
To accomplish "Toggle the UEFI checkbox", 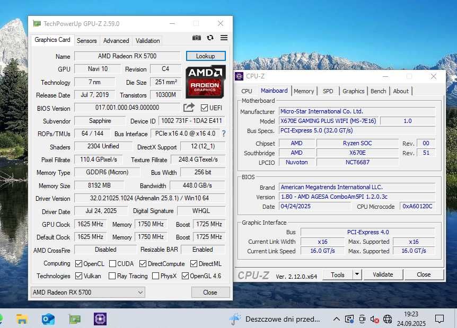I will [204, 108].
